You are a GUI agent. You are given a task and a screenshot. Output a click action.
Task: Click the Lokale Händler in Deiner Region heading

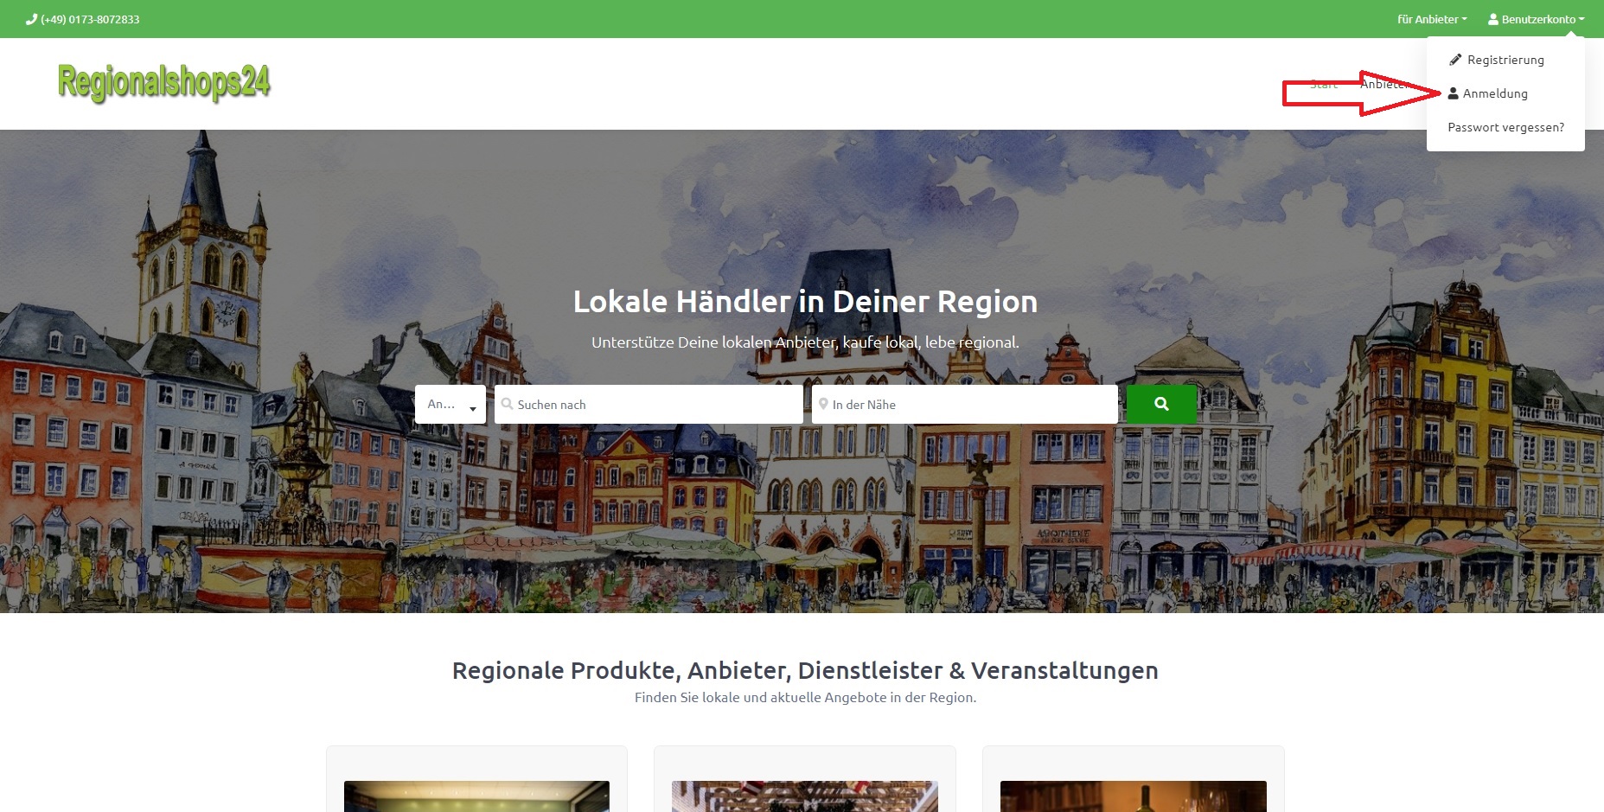[805, 302]
